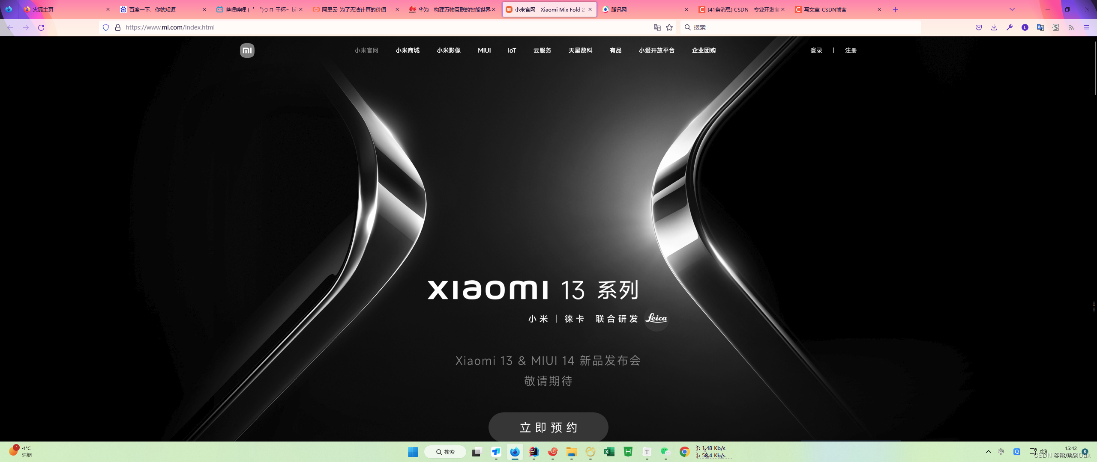Screen dimensions: 1097x462
Task: Click the Save to Pocket icon
Action: pos(979,27)
